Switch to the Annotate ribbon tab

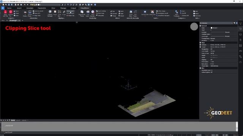[x=30, y=8]
